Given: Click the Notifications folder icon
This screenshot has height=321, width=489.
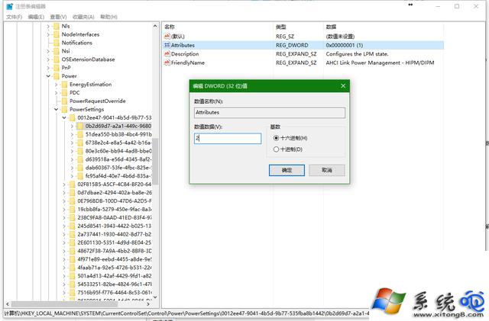Looking at the screenshot, I should pos(56,43).
